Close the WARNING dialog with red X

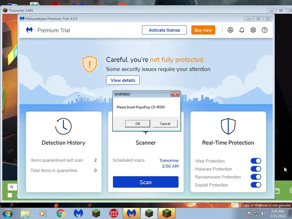175,94
